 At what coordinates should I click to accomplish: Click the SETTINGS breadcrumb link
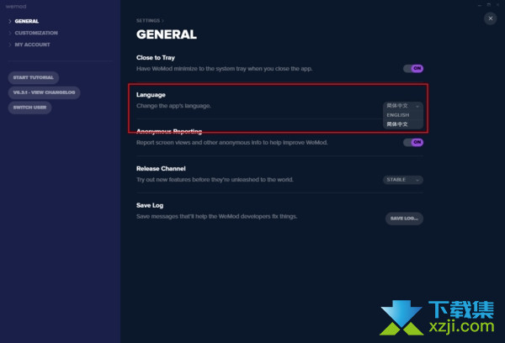click(148, 20)
